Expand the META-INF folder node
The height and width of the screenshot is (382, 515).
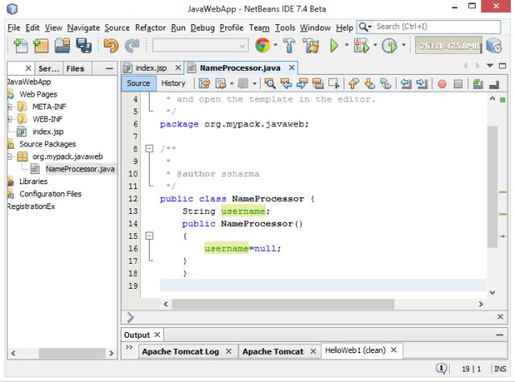click(x=10, y=107)
